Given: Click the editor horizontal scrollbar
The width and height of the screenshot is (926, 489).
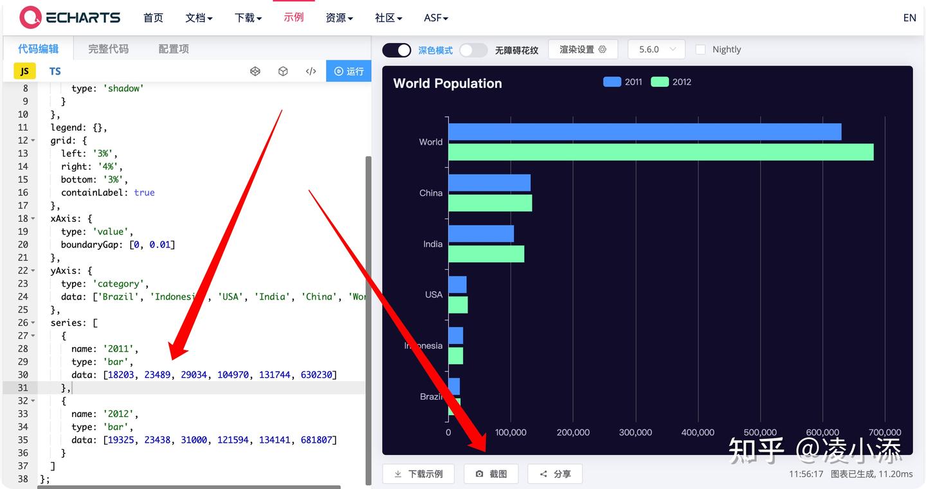Looking at the screenshot, I should click(x=188, y=487).
